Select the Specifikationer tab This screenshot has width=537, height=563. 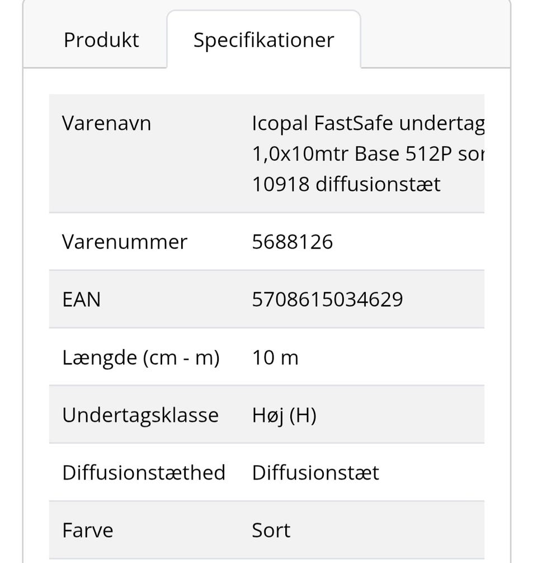[x=263, y=40]
